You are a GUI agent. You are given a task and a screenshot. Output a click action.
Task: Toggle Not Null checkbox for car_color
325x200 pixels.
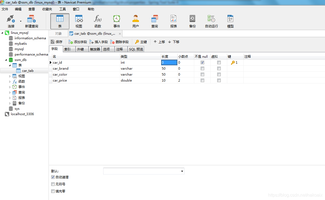[x=202, y=75]
